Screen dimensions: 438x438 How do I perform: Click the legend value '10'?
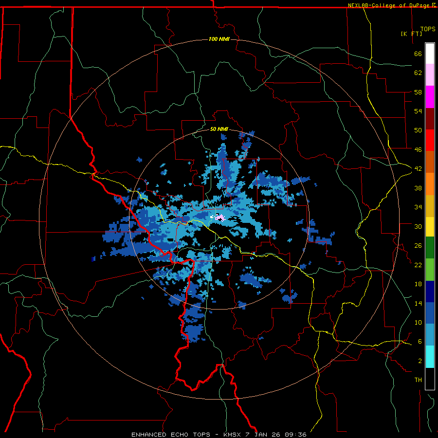click(418, 322)
